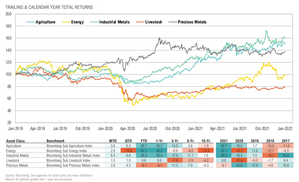
Task: Click the Agriculture legend line marker
Action: (x=31, y=22)
